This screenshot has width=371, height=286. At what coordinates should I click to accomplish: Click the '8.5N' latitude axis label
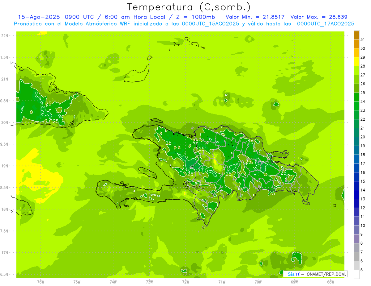coord(5,188)
